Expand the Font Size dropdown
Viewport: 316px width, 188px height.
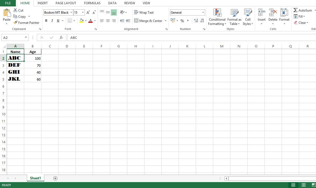(83, 12)
